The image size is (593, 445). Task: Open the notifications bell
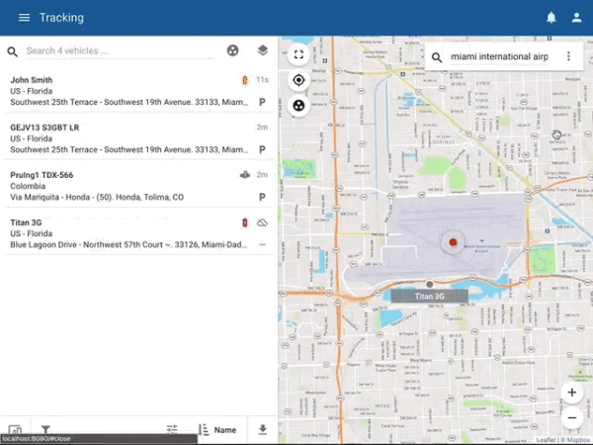(551, 18)
